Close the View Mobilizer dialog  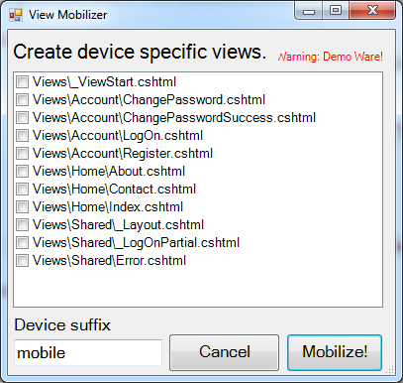(372, 11)
